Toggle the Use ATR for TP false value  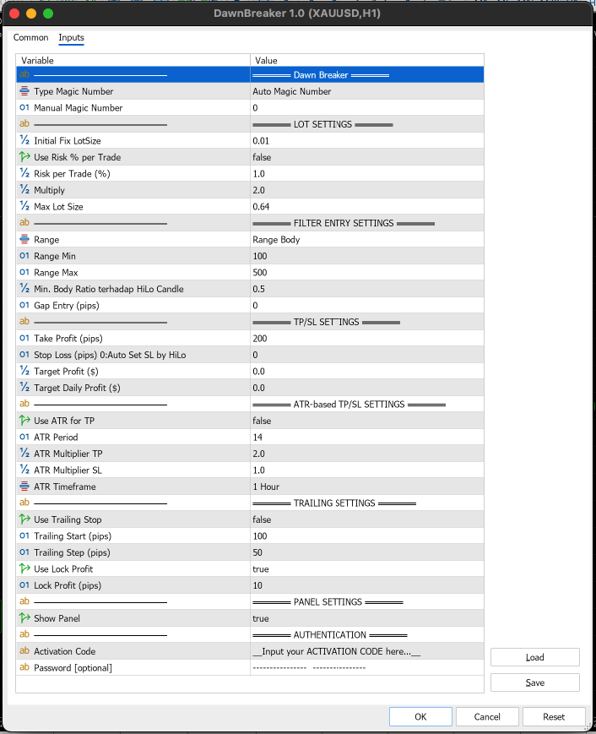[366, 421]
